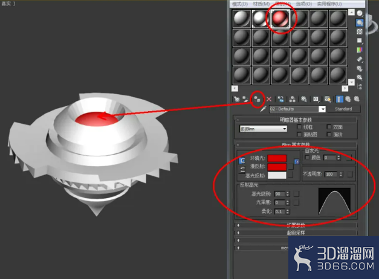Click Put Material to Scene icon
The width and height of the screenshot is (379, 279).
coord(245,99)
